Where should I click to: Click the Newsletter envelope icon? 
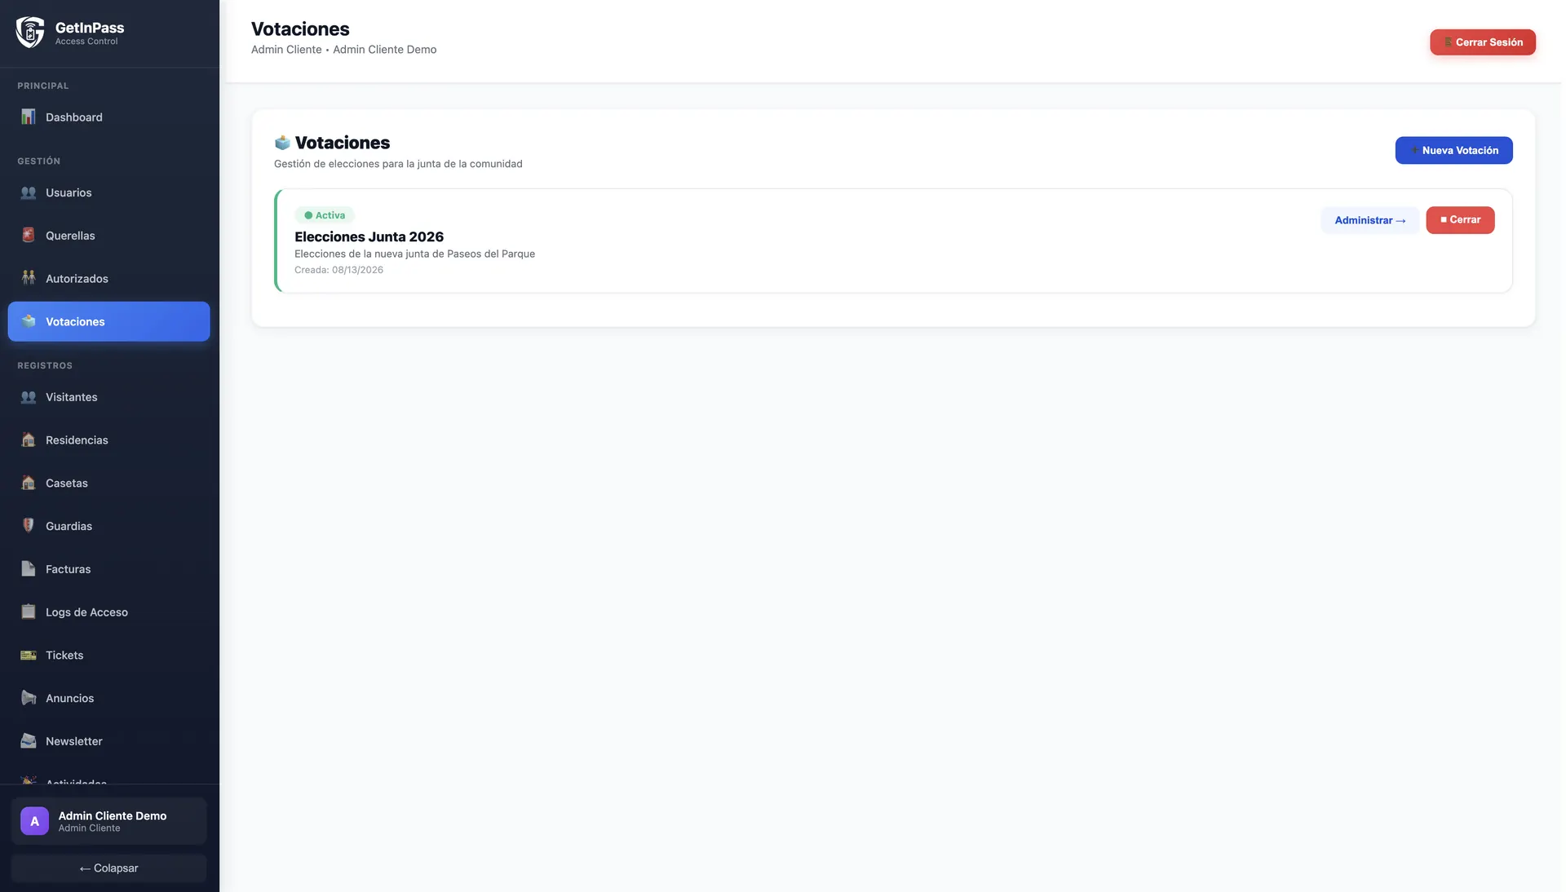tap(29, 740)
